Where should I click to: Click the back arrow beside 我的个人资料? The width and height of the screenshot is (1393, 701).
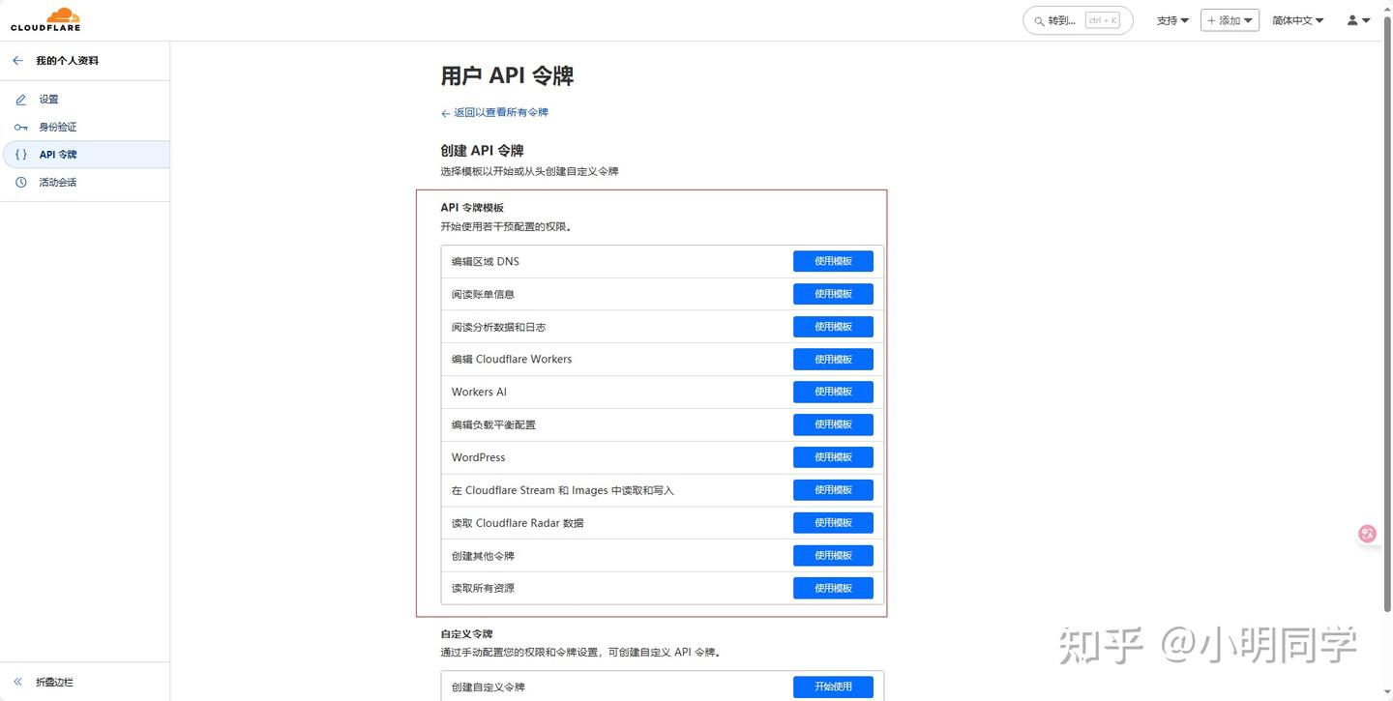(x=17, y=61)
